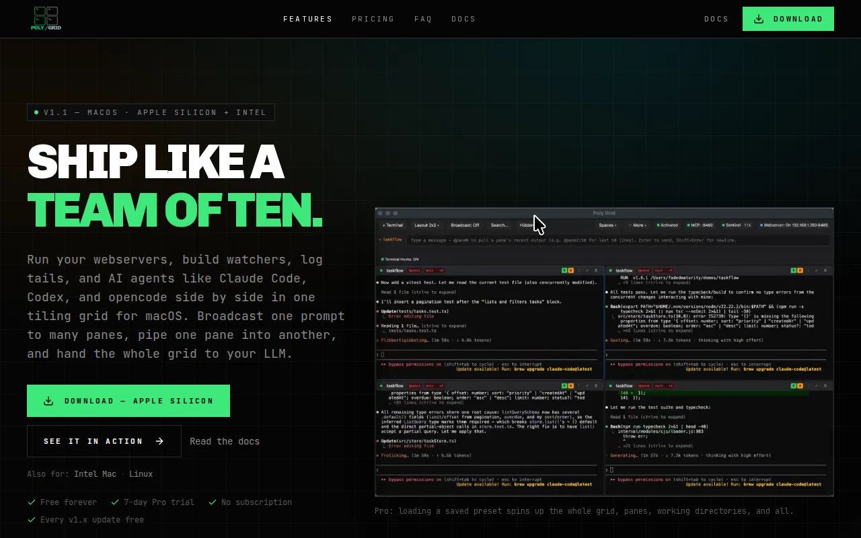Click the 'Type a message' input in preview

[x=618, y=240]
